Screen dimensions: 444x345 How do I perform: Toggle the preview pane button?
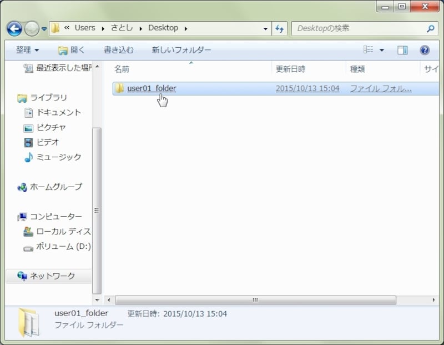402,50
